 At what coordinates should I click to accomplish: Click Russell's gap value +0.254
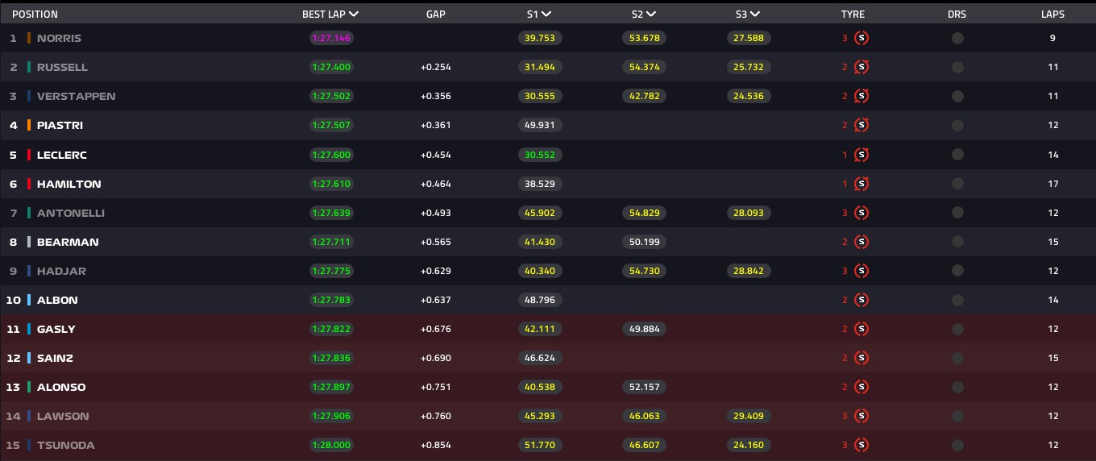click(x=435, y=67)
